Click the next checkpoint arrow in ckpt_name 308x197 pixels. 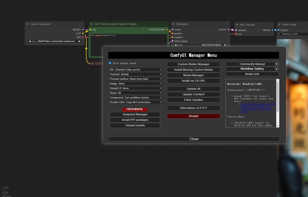coord(80,41)
